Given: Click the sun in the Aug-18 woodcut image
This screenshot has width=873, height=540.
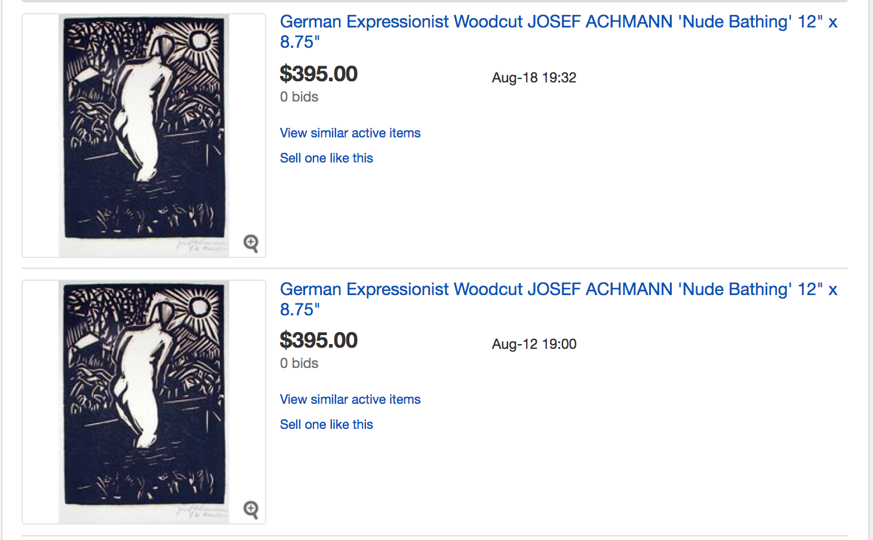Looking at the screenshot, I should pos(199,41).
